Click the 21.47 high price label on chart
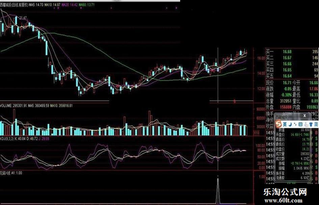This screenshot has width=319, height=205. coord(23,18)
